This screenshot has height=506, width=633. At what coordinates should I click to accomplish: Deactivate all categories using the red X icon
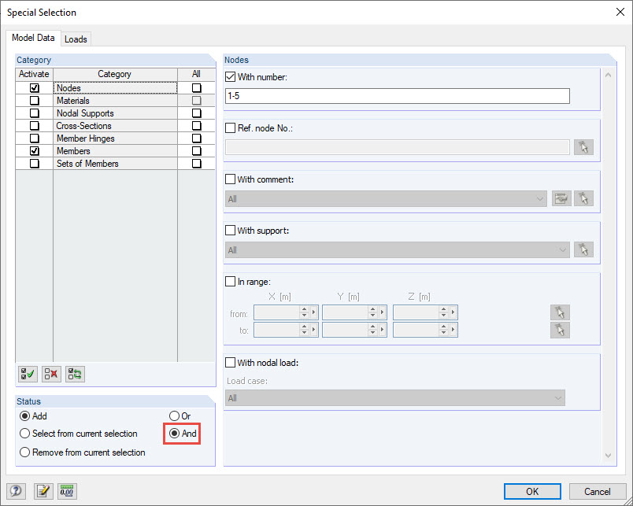50,374
